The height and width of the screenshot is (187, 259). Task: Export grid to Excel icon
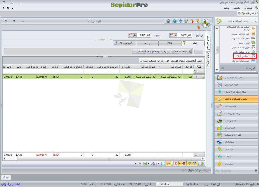pos(145,163)
